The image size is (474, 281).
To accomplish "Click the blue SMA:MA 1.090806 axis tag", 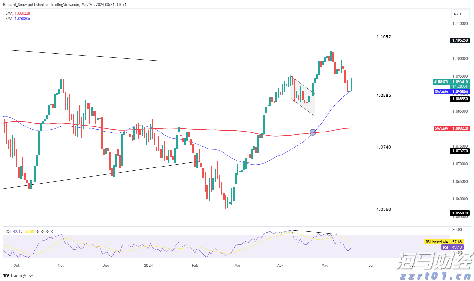I will 441,92.
